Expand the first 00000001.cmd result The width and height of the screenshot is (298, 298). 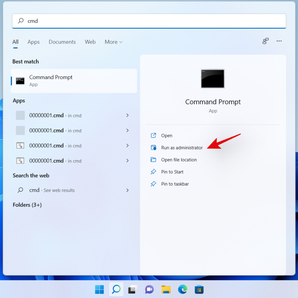point(127,115)
